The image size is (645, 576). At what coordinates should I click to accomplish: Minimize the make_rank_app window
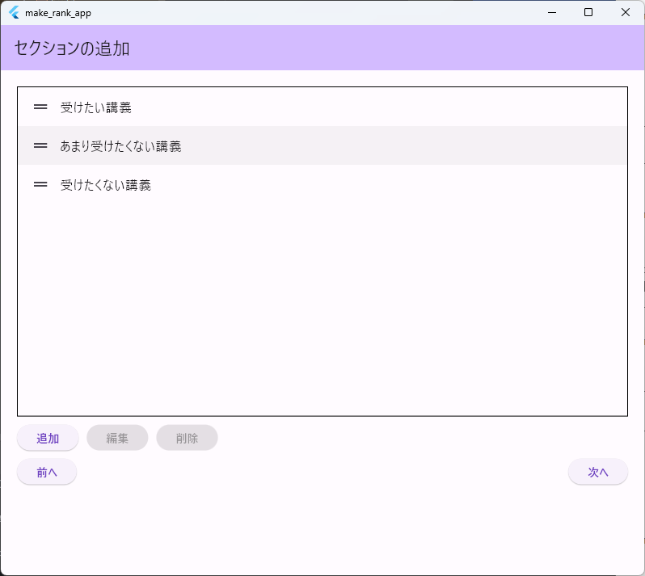(552, 12)
